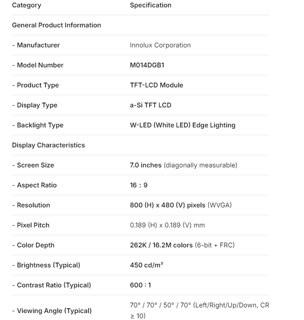Click the General Product Information heading
The height and width of the screenshot is (320, 304).
point(56,25)
